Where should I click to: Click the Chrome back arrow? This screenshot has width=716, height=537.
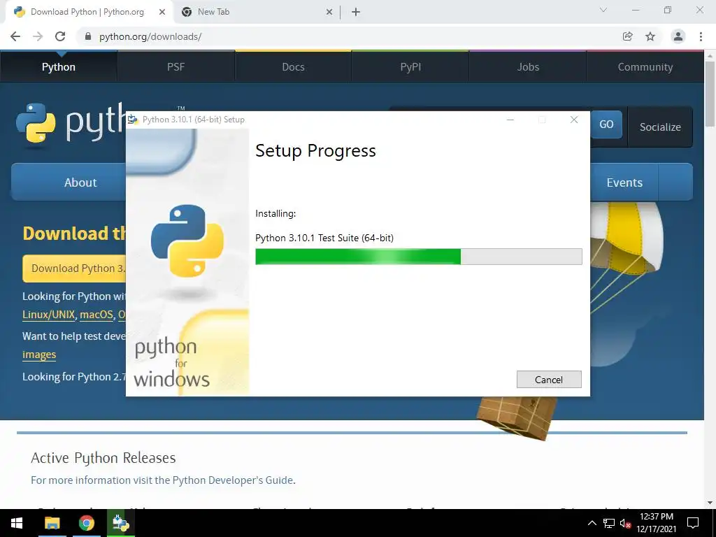coord(15,36)
